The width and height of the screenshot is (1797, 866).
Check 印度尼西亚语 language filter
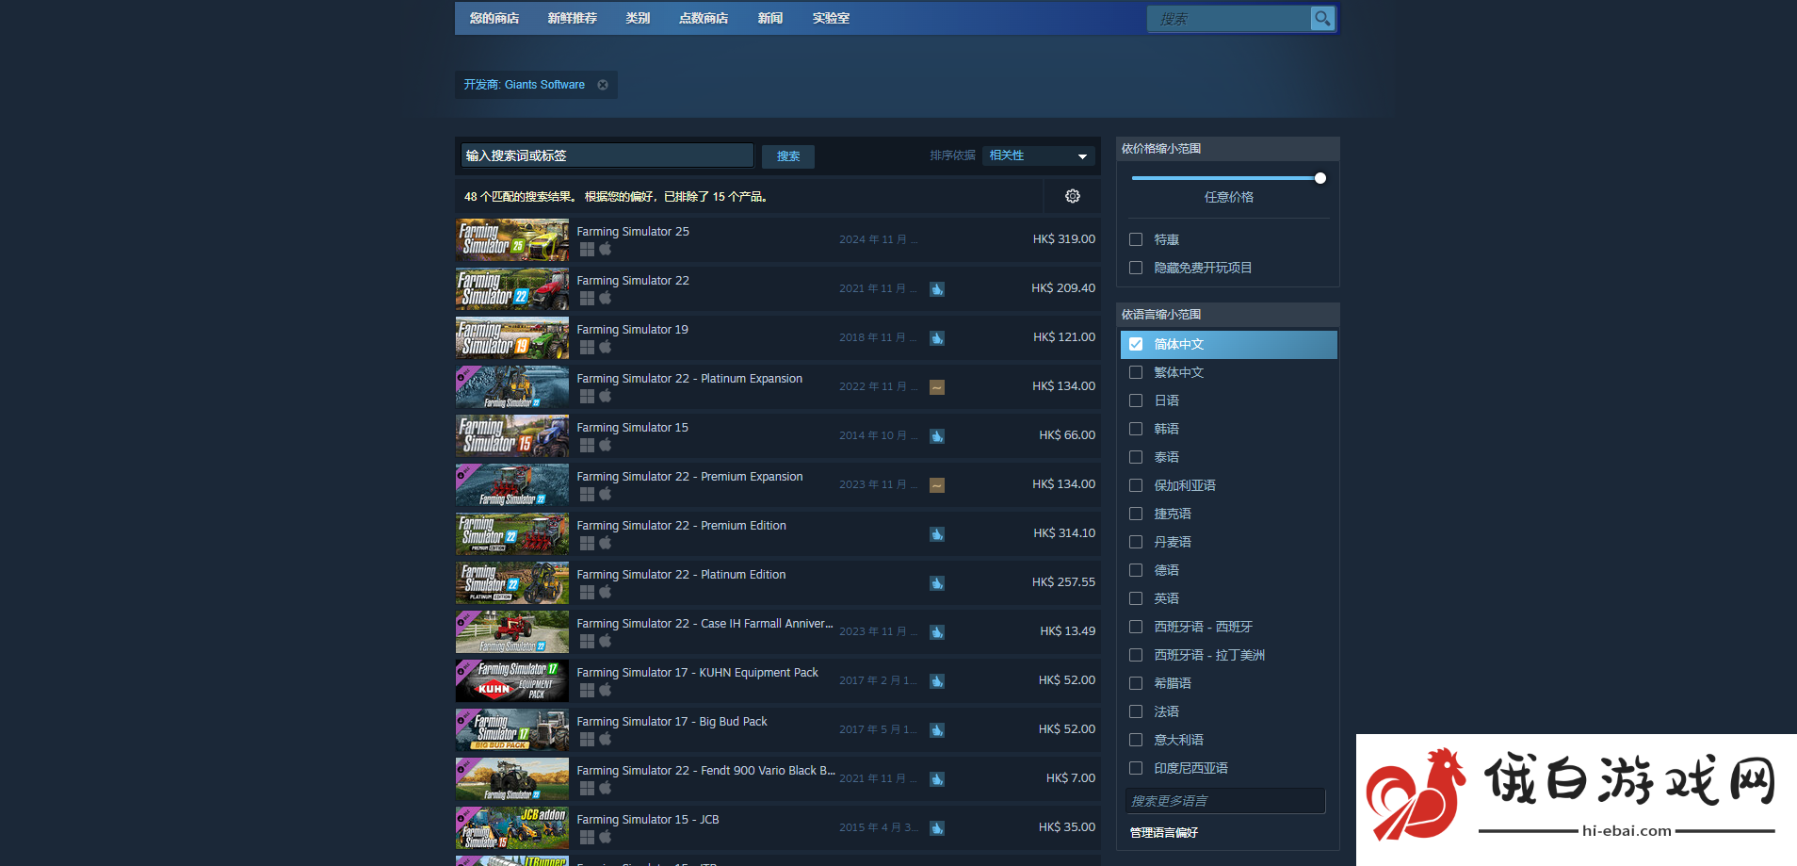(1136, 768)
